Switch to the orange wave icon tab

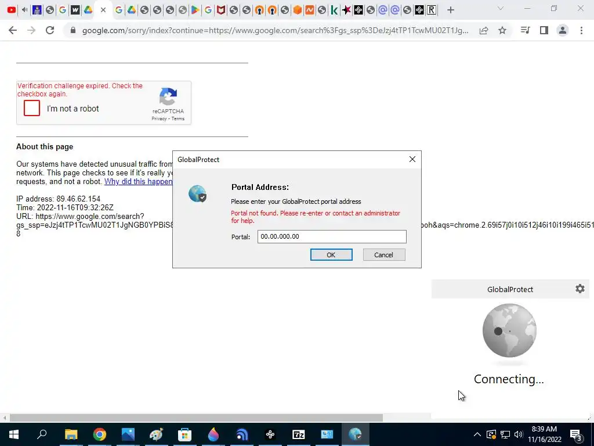310,10
